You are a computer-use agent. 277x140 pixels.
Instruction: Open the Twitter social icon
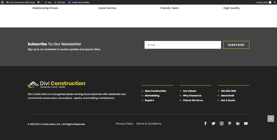[214, 124]
